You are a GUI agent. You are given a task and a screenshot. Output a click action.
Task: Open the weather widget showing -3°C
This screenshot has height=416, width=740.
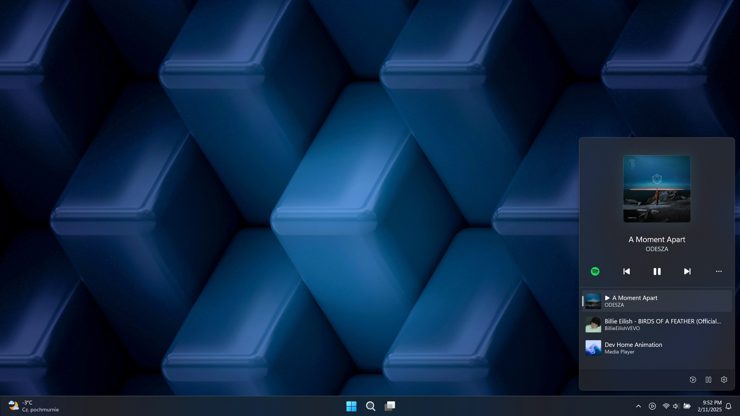(x=33, y=406)
